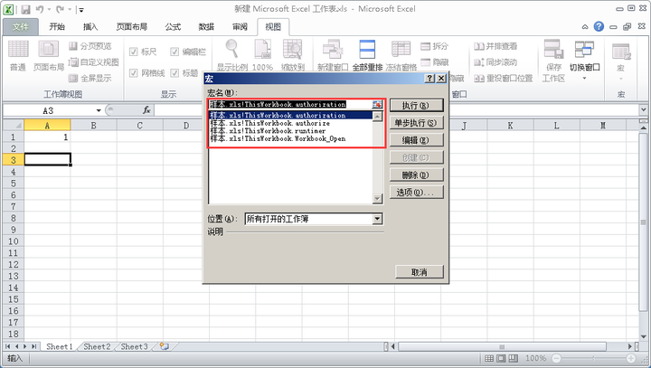Click 同步滚动 synchronous scrolling

pyautogui.click(x=495, y=62)
